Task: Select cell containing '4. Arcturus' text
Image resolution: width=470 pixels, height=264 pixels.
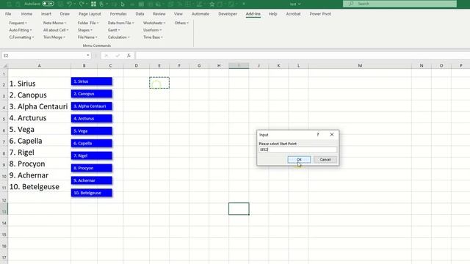Action: point(39,118)
